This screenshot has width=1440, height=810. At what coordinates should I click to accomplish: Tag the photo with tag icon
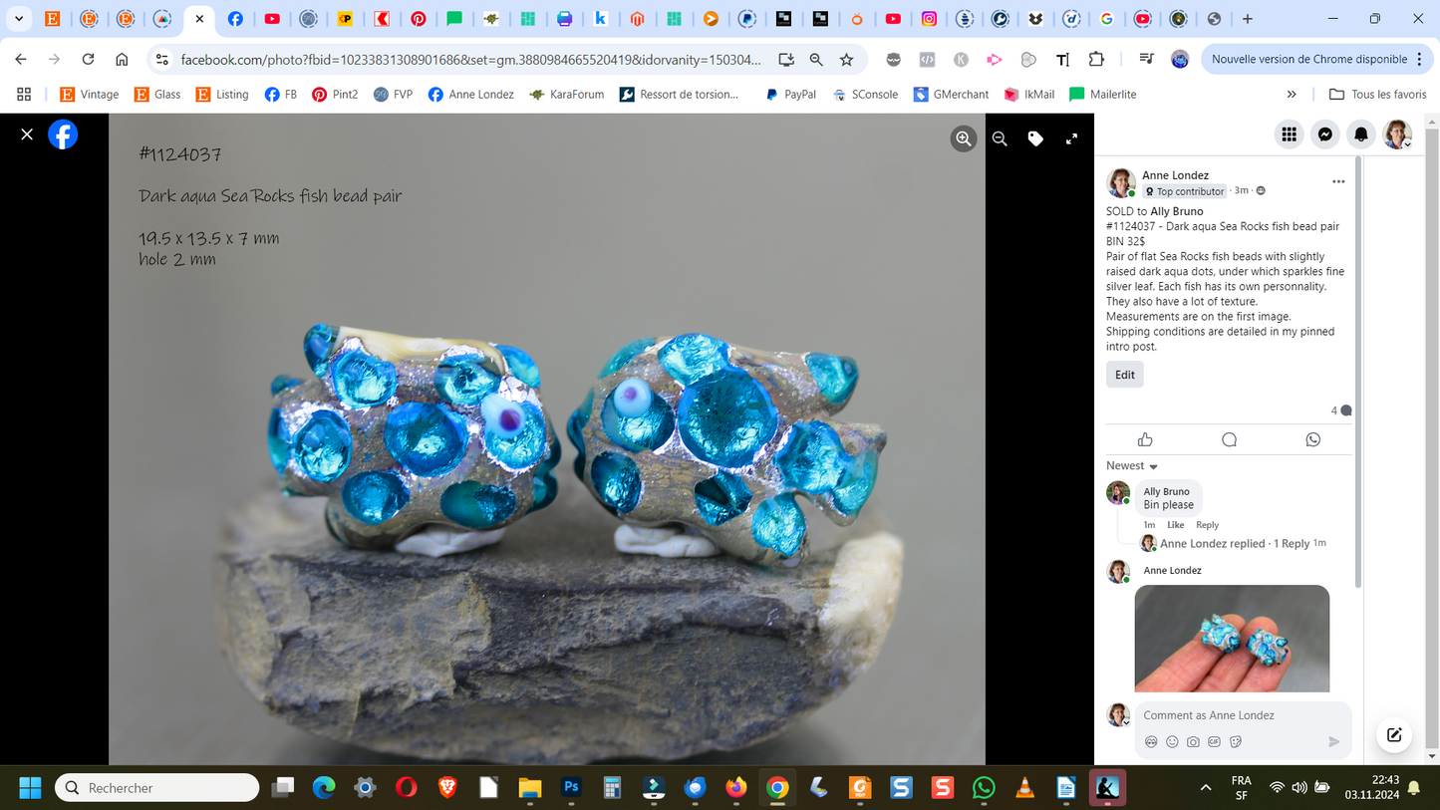click(1035, 139)
